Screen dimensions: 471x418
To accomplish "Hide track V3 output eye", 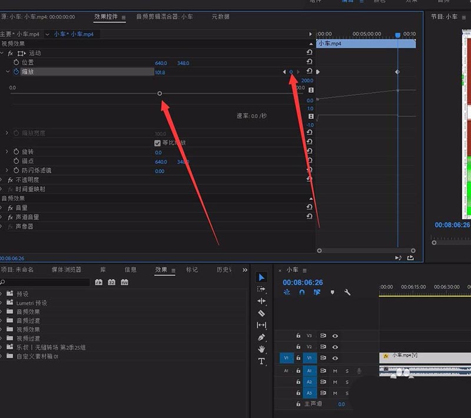I will (x=335, y=336).
